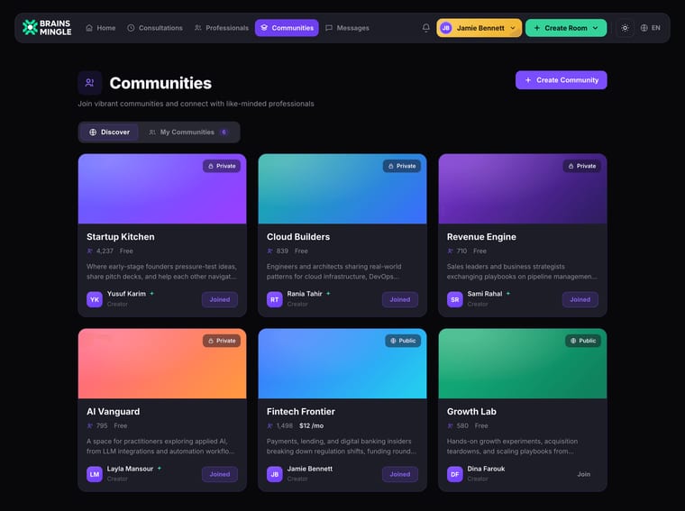Click creator name Layla Mansour
This screenshot has width=685, height=511.
130,469
